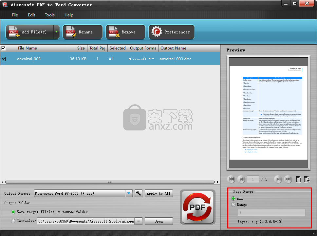The width and height of the screenshot is (317, 236).
Task: Click the Aiseesoft app icon in title bar
Action: [5, 5]
